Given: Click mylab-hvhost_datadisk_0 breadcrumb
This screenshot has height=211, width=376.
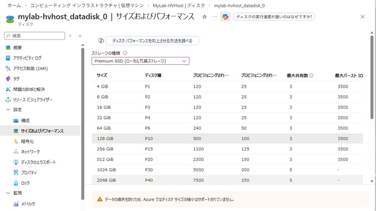Looking at the screenshot, I should point(239,5).
